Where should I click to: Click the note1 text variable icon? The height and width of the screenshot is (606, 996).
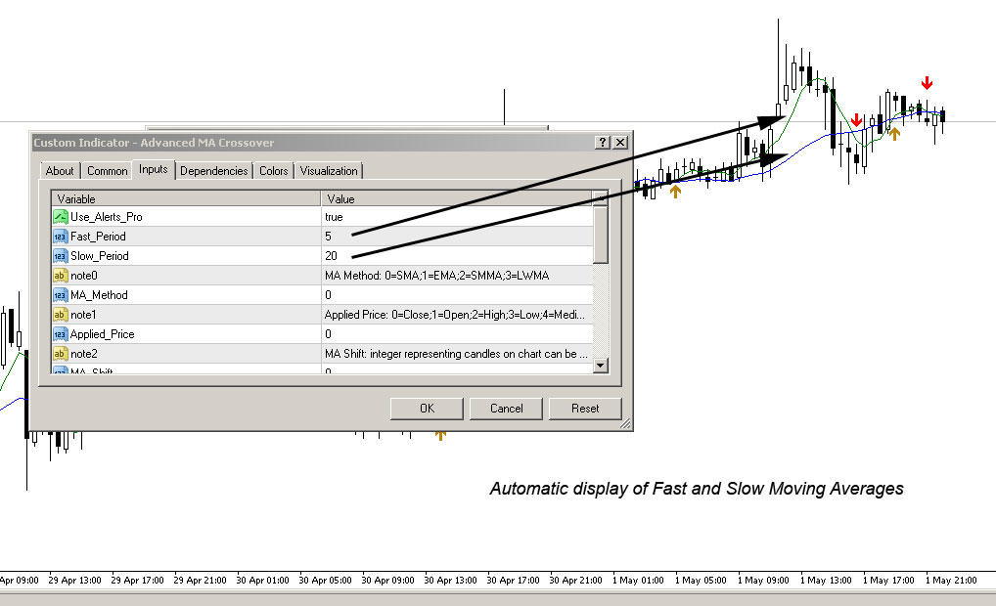coord(61,314)
